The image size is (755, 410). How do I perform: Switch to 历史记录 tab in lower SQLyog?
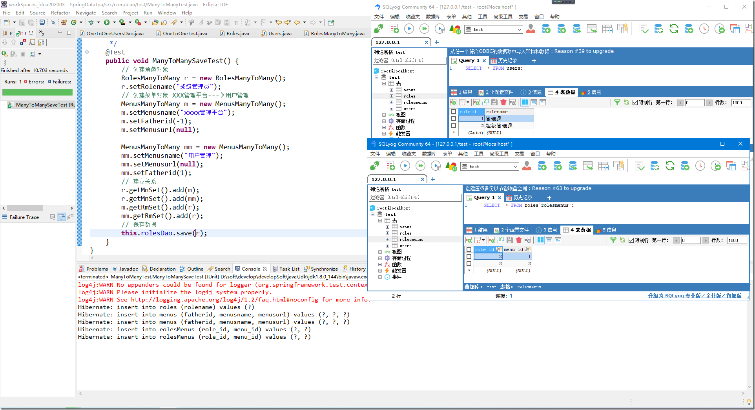pyautogui.click(x=519, y=198)
